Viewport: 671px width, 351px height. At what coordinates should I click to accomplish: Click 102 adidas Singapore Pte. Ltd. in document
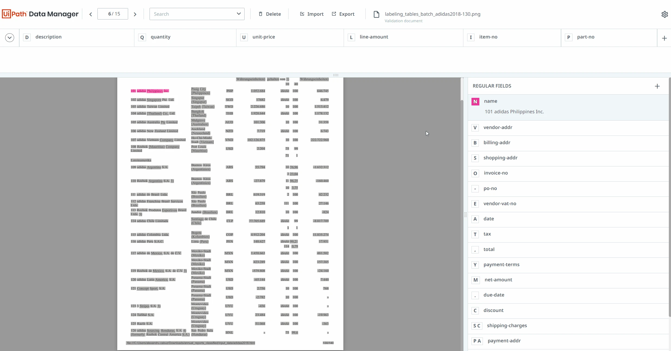pyautogui.click(x=152, y=100)
